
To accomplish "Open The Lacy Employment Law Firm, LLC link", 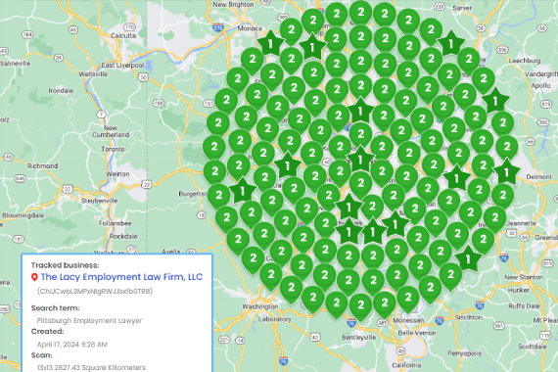I will (121, 277).
